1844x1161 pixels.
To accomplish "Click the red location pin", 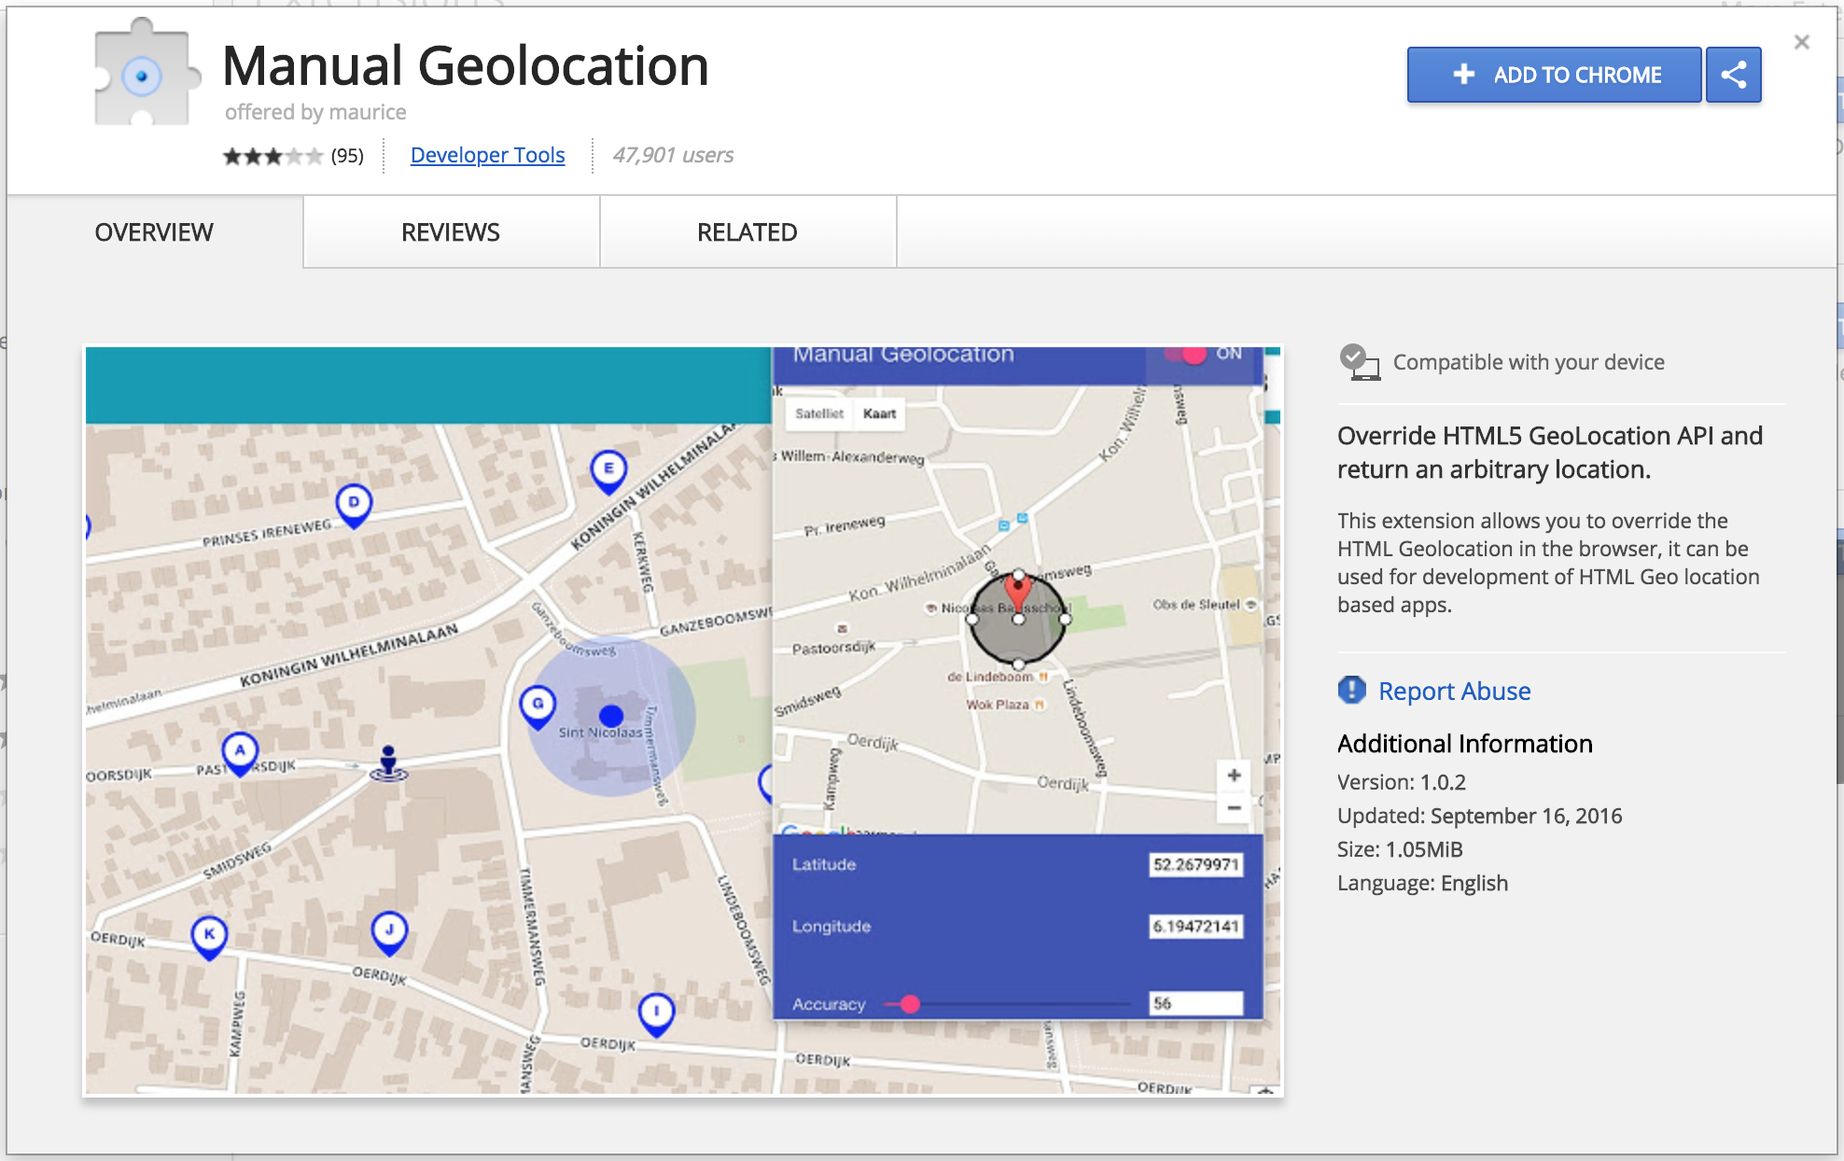I will [1018, 594].
